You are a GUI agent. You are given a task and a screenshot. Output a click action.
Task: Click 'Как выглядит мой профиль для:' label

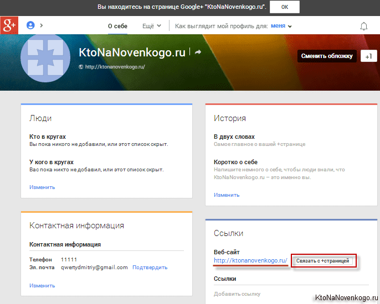tap(222, 26)
